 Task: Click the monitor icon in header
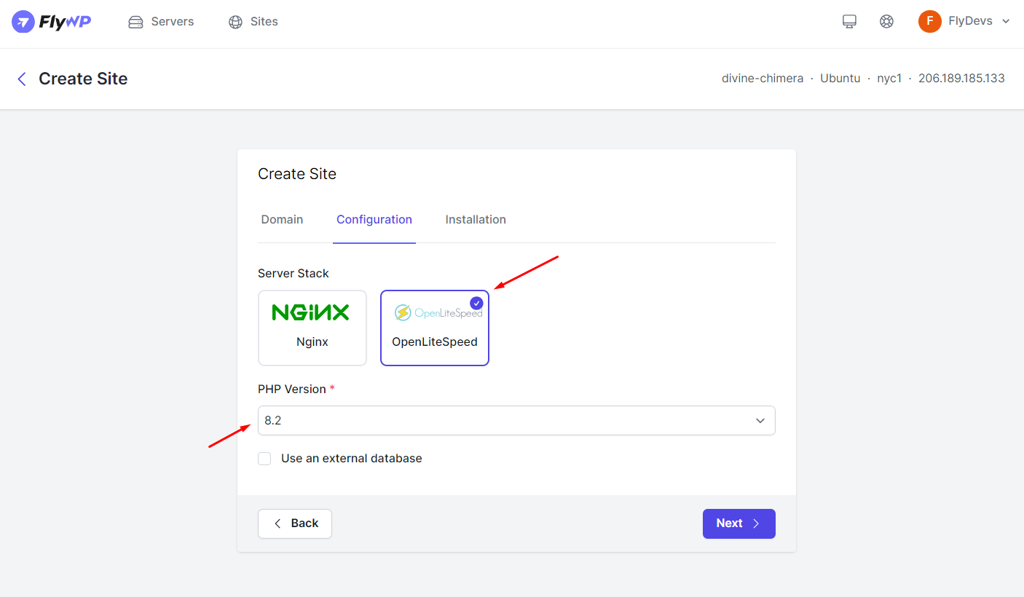849,21
